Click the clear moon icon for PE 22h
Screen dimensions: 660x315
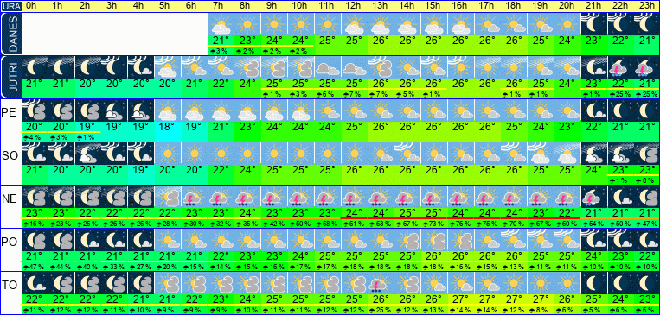tap(620, 110)
